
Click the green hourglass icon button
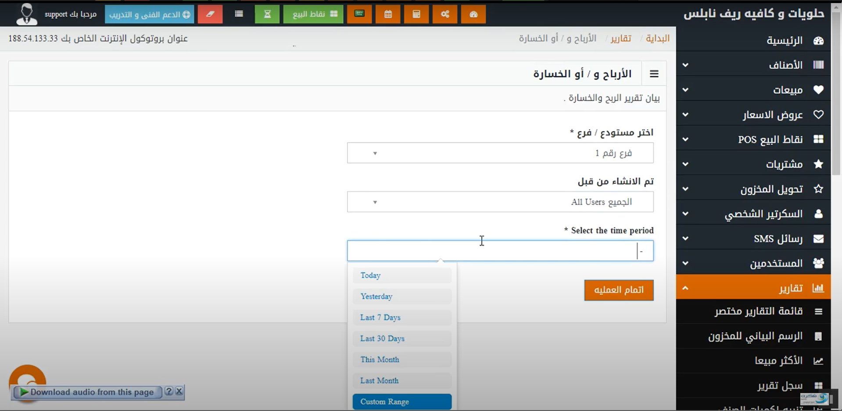267,14
